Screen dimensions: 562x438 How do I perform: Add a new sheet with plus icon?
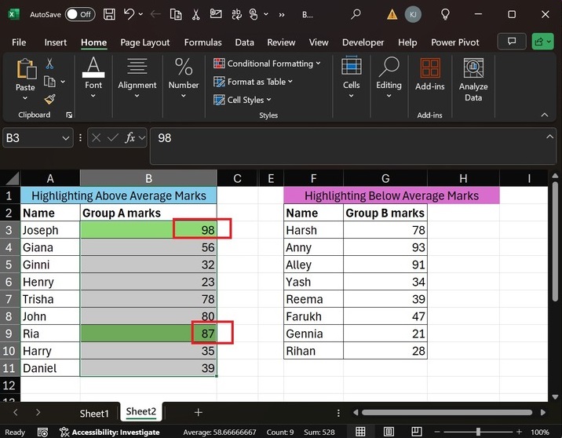coord(199,412)
